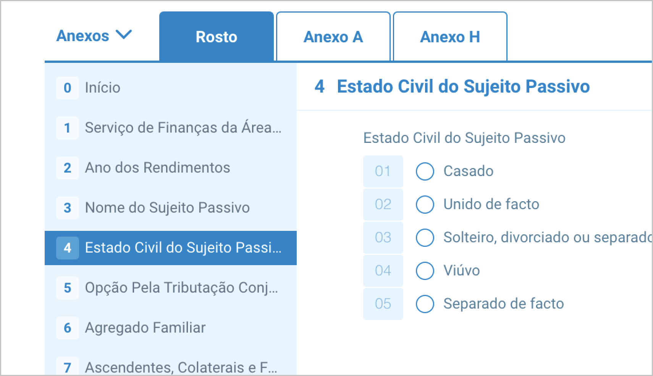Go to Agregado Familiar section
Image resolution: width=653 pixels, height=376 pixels.
click(145, 328)
